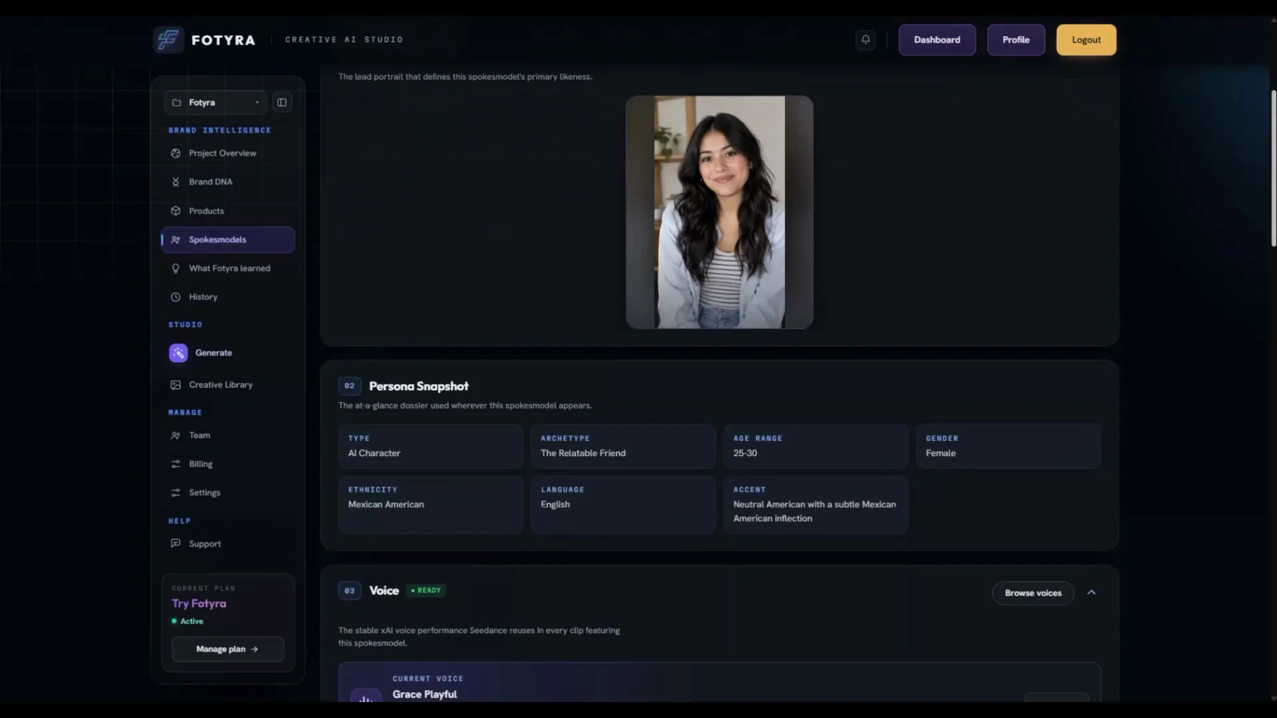Click the page vertical scrollbar
This screenshot has width=1277, height=718.
tap(1274, 168)
